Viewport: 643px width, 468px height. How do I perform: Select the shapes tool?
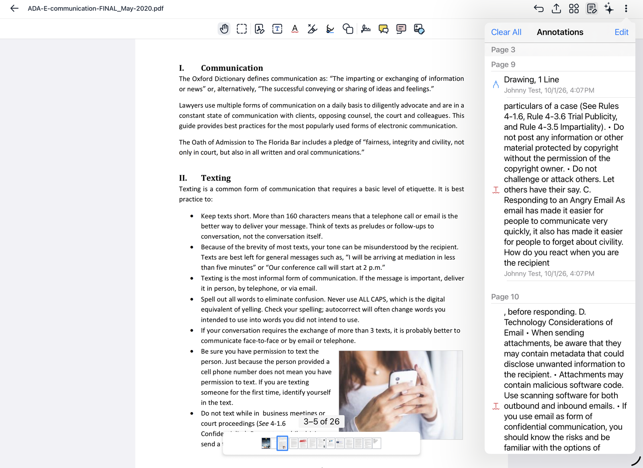coord(348,29)
